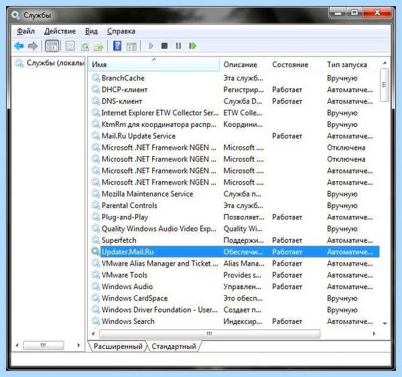
Task: Click the gear icon beside Windows Search
Action: (96, 321)
